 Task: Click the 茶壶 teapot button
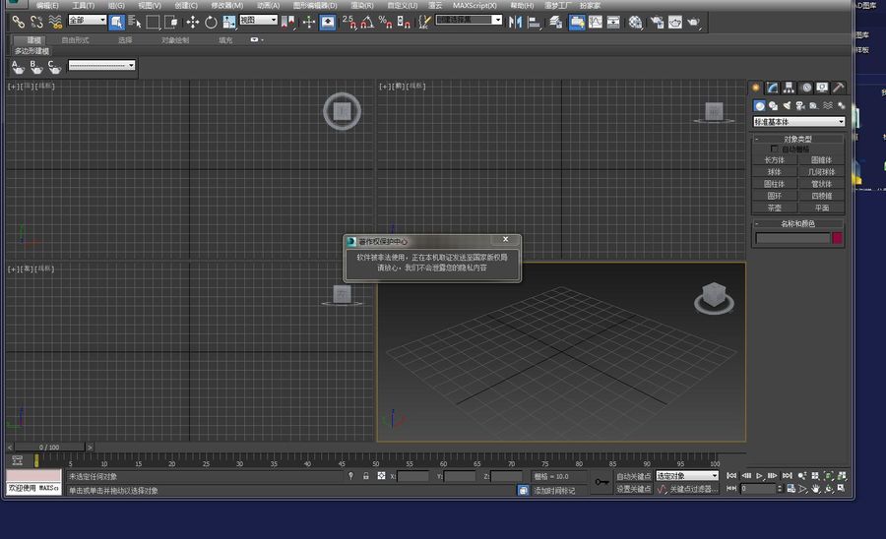(775, 208)
